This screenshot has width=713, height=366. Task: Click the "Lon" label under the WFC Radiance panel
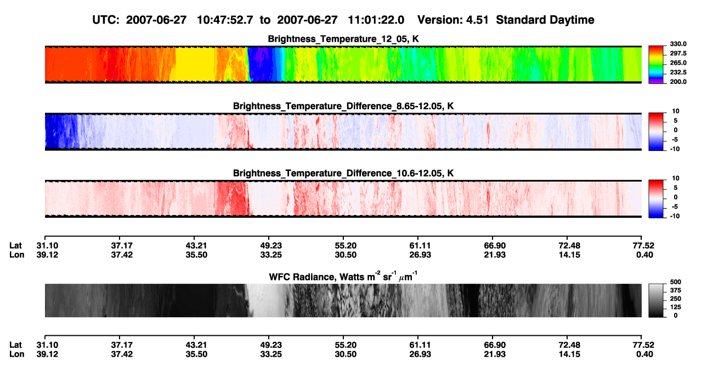click(16, 354)
